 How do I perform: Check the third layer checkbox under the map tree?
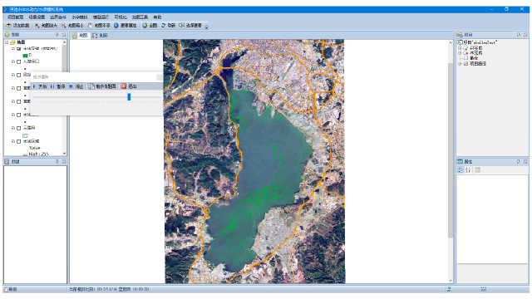[x=18, y=75]
